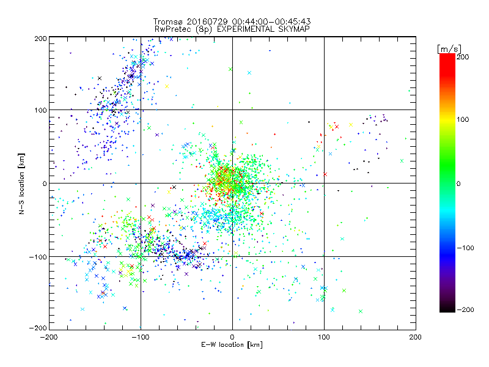Click the 'E-W location [km]' axis label
The image size is (489, 367).
(x=232, y=345)
